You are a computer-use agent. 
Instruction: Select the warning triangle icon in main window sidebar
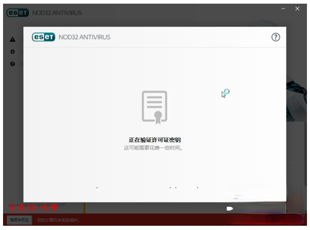(x=13, y=40)
